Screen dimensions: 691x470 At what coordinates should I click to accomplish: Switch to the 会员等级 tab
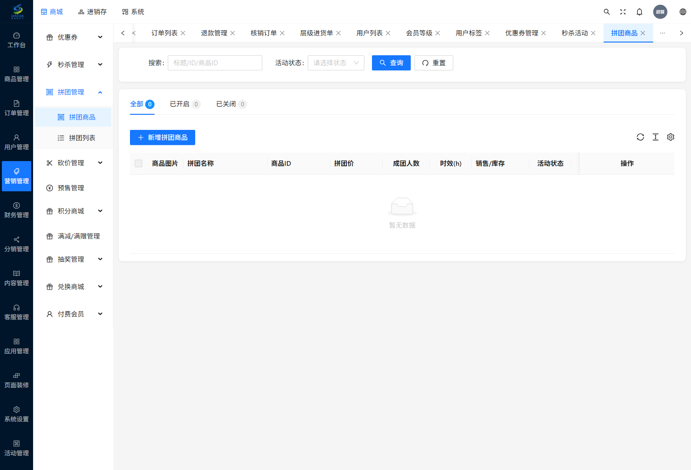419,33
